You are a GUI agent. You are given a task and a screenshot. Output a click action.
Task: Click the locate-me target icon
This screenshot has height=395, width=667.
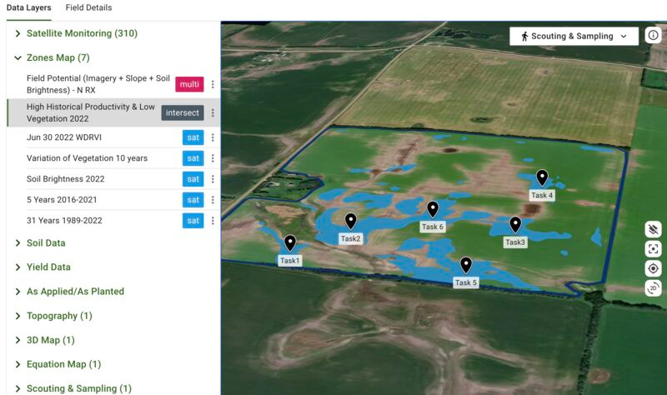tap(653, 268)
